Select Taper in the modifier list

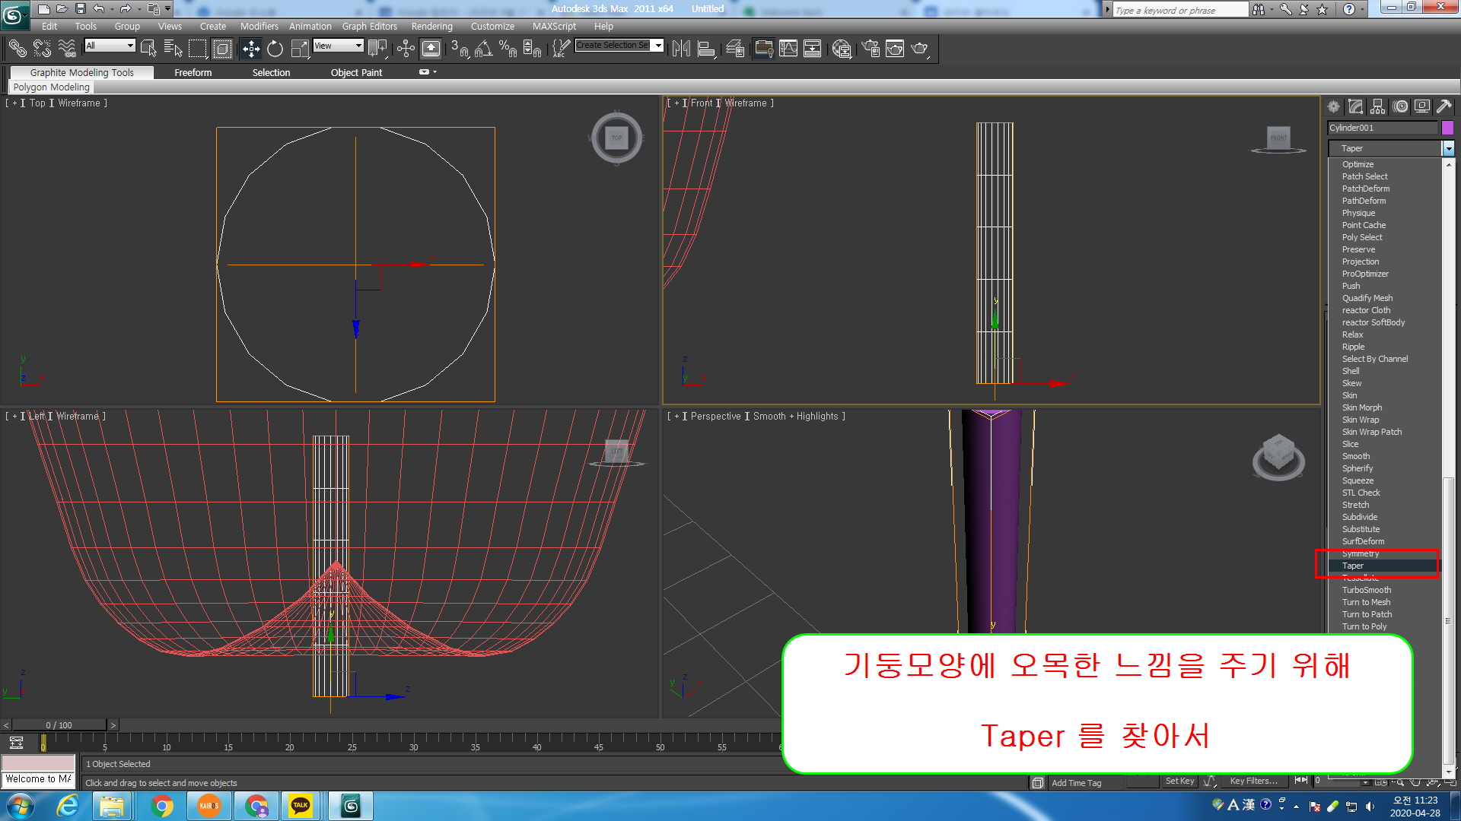1383,566
